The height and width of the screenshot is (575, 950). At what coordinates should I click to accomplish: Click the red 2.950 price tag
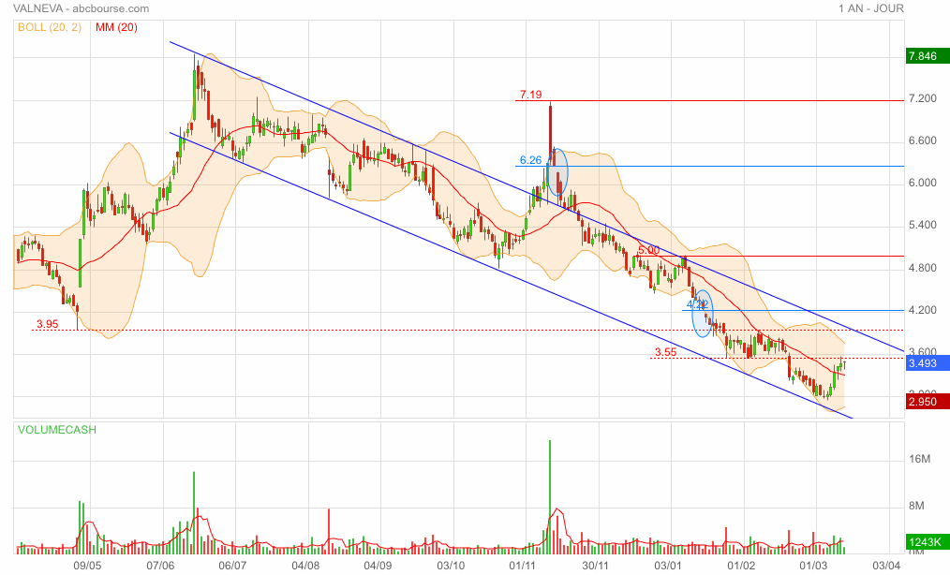pyautogui.click(x=927, y=401)
